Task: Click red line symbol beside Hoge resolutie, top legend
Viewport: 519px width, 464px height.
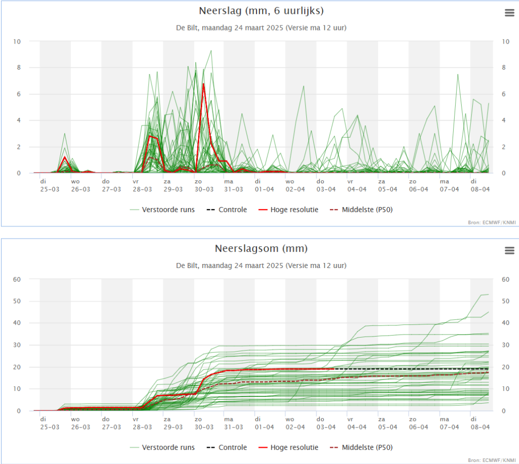Action: coord(262,210)
